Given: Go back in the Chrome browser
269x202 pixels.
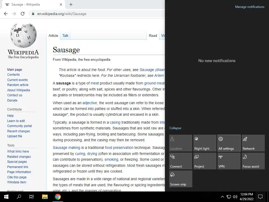Looking at the screenshot, I should point(6,14).
